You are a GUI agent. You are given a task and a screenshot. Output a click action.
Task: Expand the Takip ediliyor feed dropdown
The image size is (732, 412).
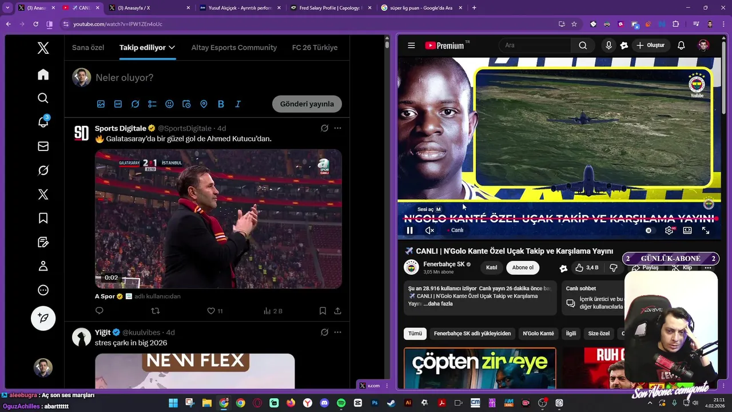click(147, 47)
